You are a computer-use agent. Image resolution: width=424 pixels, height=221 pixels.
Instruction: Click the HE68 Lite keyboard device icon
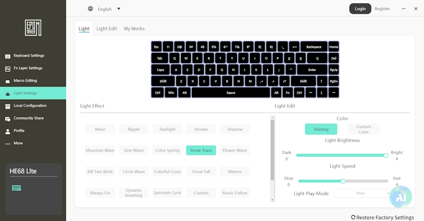tap(16, 188)
